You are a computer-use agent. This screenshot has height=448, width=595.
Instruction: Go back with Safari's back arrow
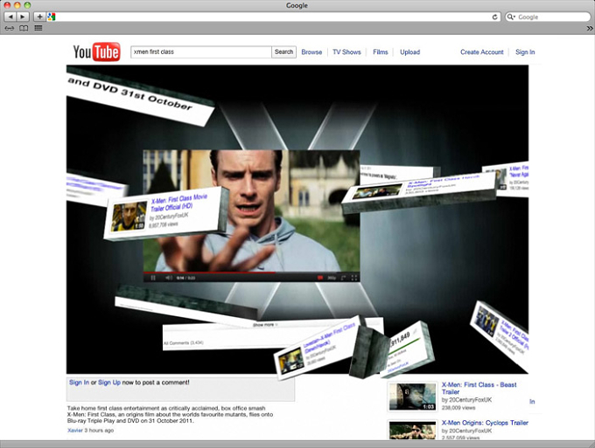(x=10, y=17)
